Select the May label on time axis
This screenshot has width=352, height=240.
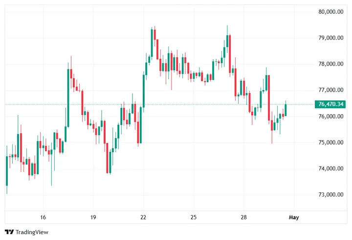293,217
